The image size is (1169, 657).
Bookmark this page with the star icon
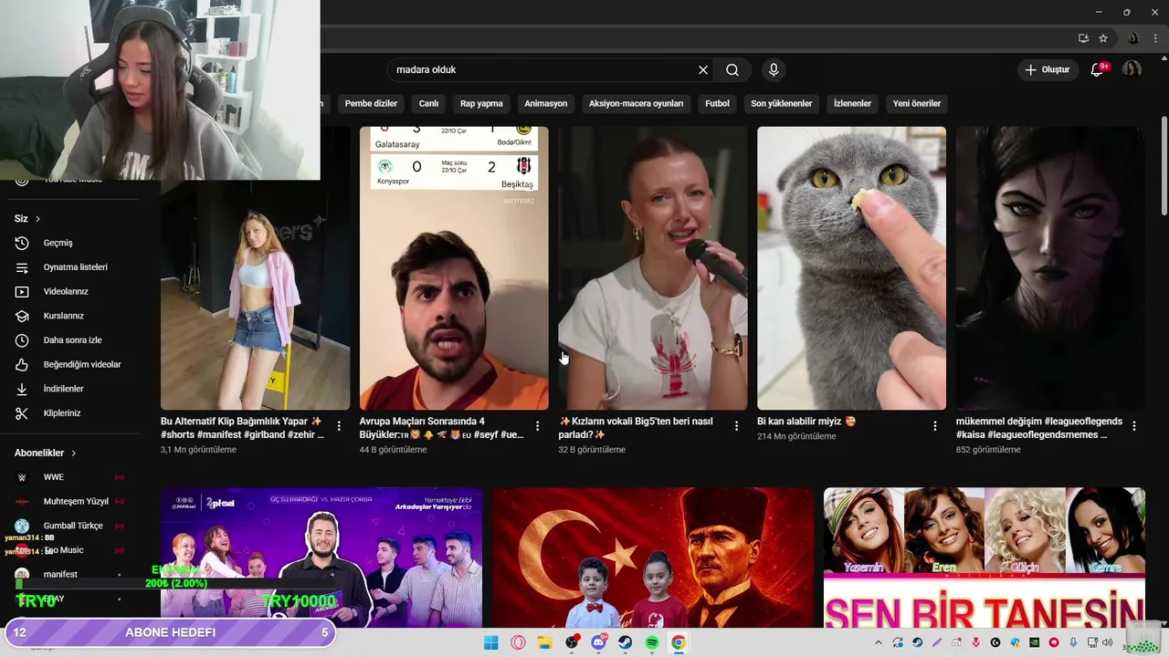[1103, 38]
